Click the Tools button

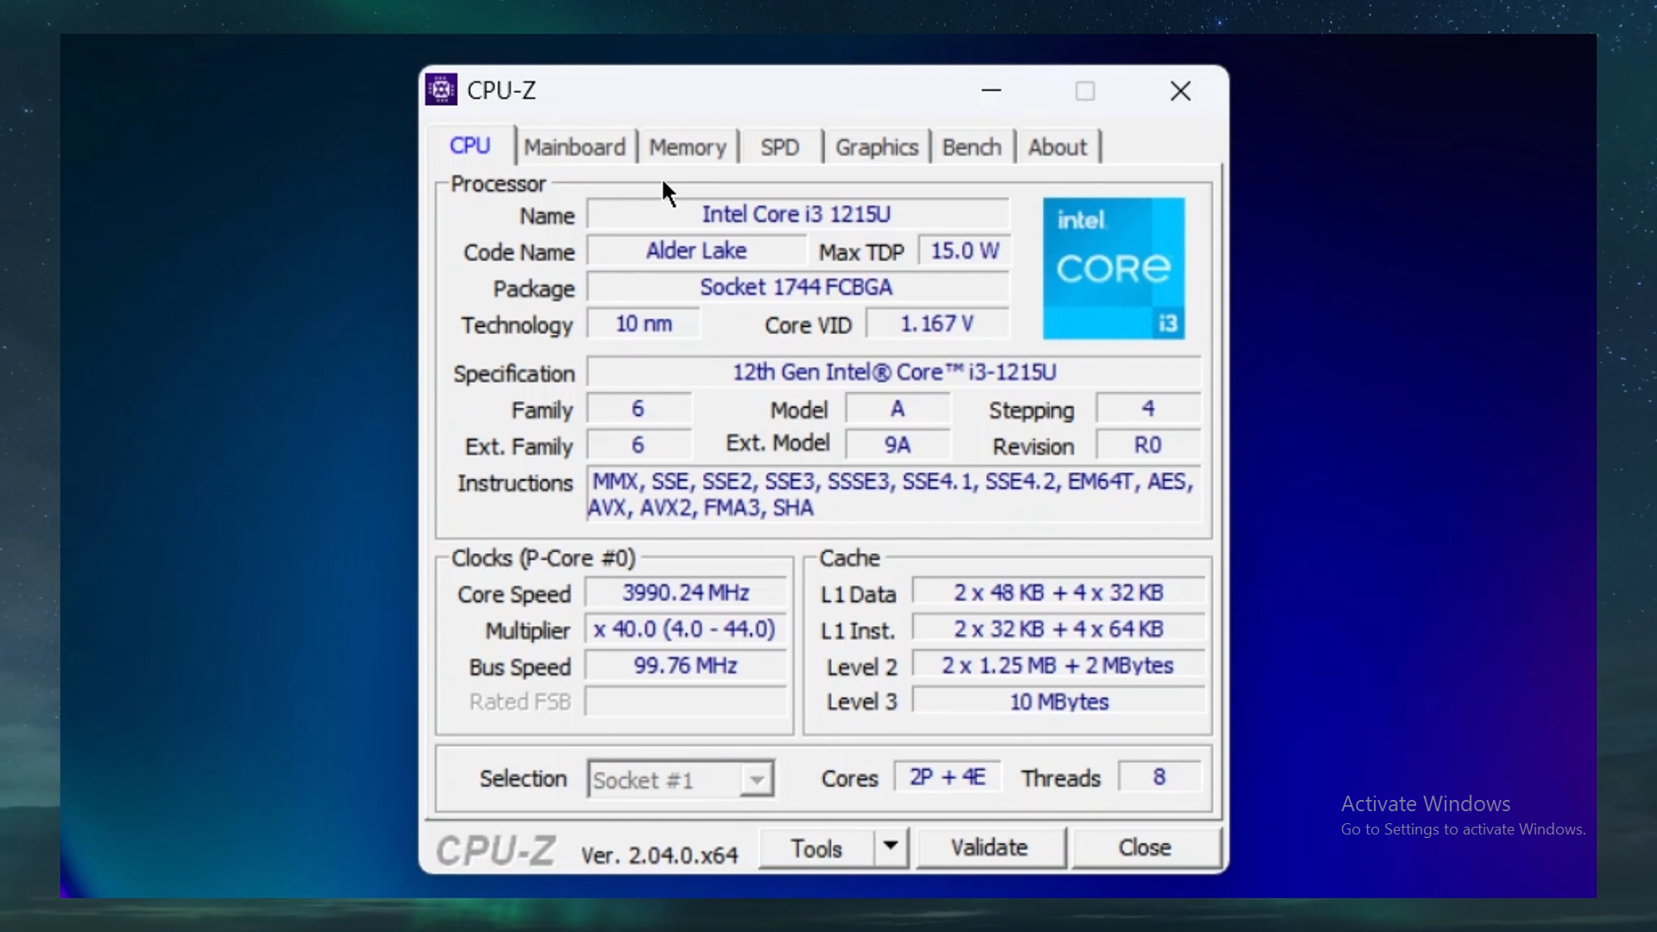(x=816, y=848)
